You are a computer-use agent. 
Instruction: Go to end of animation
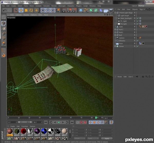point(72,122)
